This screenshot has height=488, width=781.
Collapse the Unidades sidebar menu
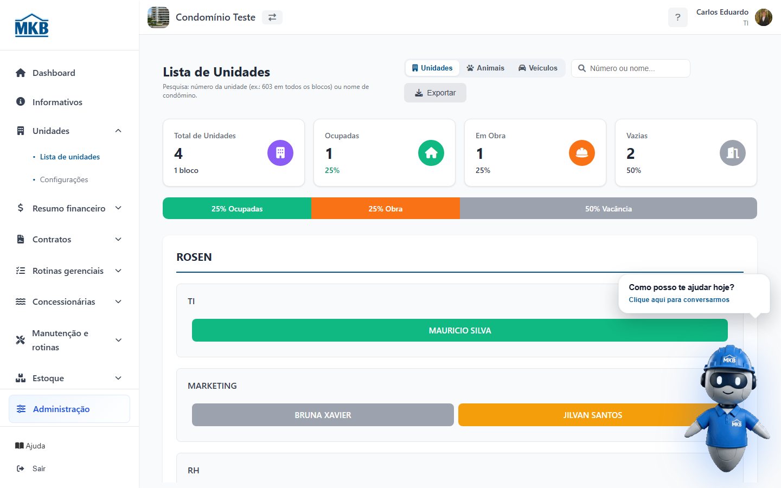[118, 131]
